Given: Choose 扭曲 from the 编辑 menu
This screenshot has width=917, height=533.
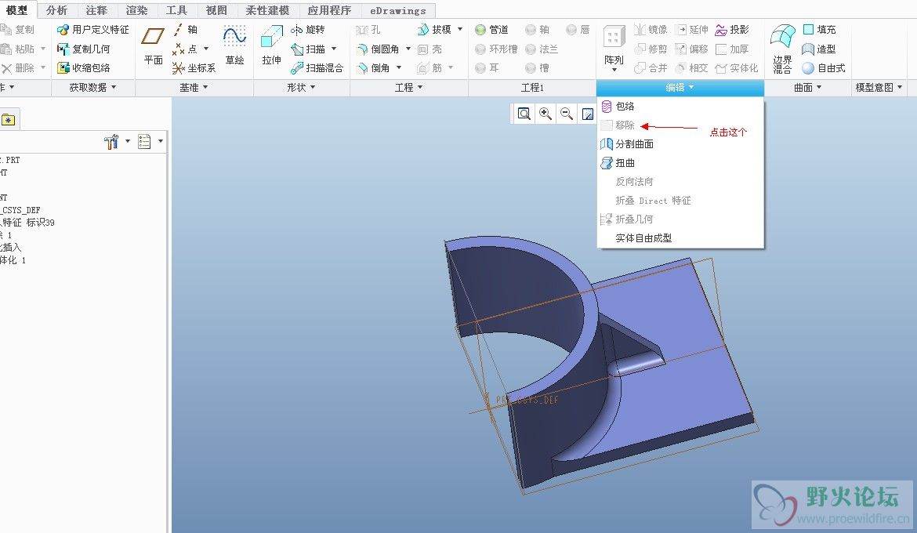Looking at the screenshot, I should coord(680,163).
